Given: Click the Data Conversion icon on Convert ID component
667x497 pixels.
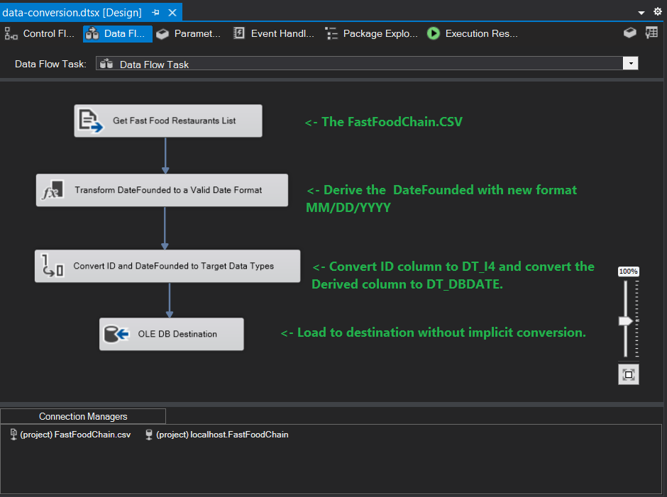Looking at the screenshot, I should point(52,266).
